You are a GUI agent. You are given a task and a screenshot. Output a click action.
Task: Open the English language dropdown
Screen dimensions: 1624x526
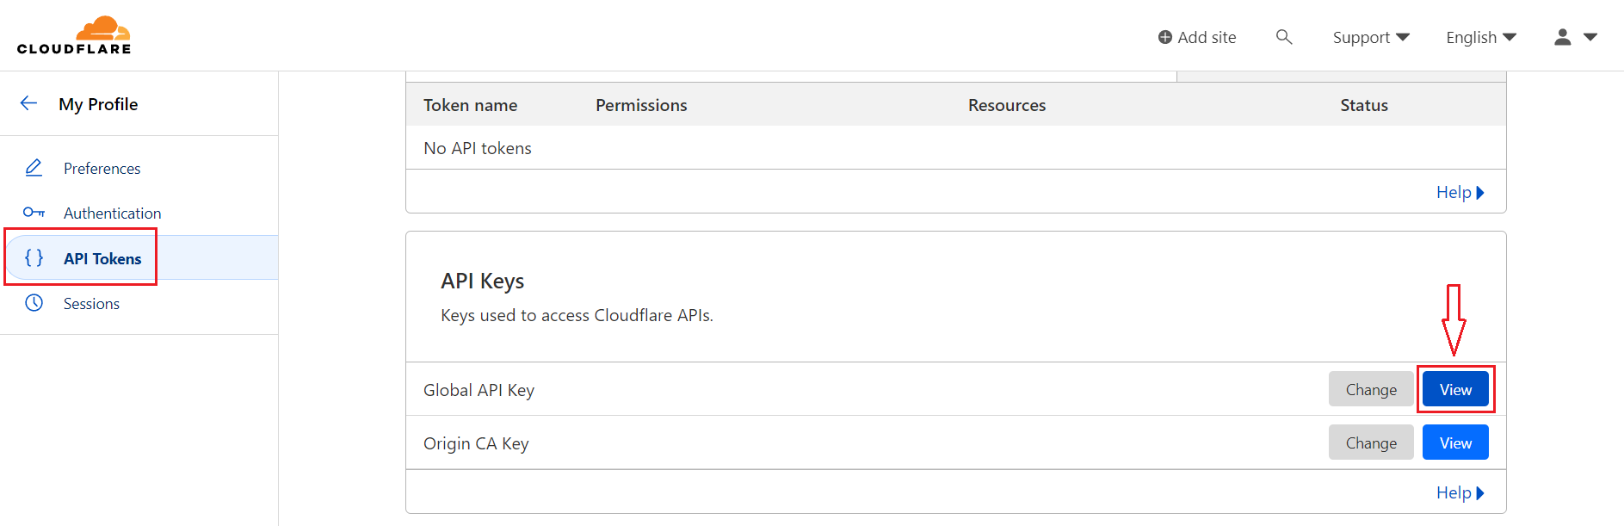click(1480, 37)
